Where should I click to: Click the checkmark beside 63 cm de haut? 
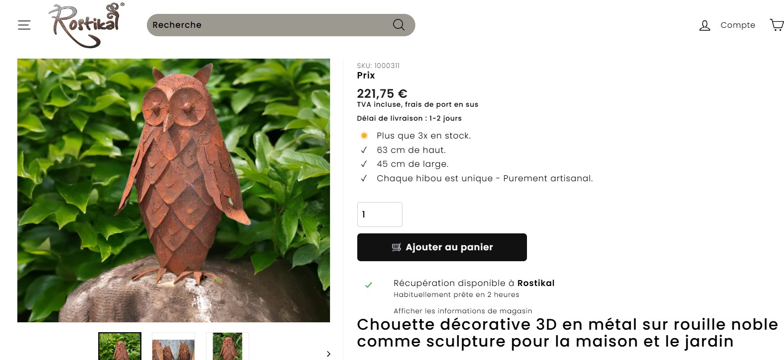364,150
